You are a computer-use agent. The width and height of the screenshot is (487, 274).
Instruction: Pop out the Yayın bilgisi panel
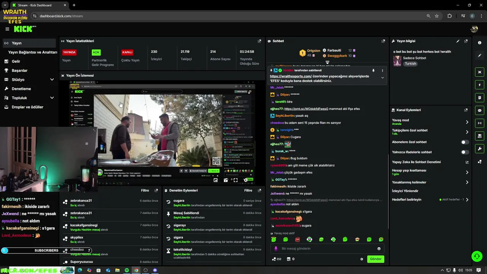tap(466, 41)
